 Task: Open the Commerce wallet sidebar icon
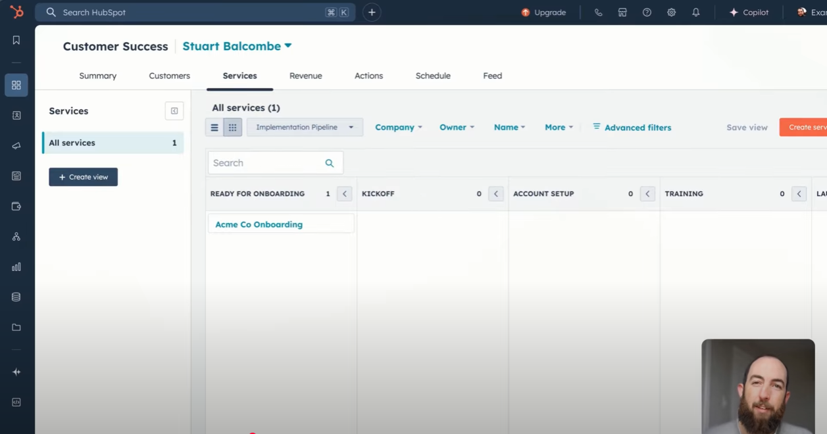pyautogui.click(x=16, y=206)
